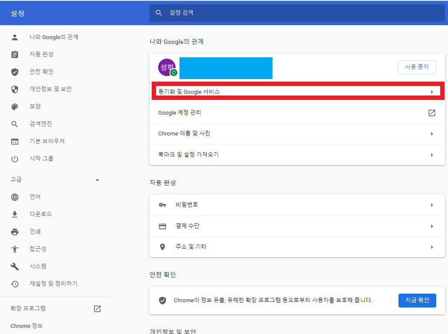
Task: Select 안전 확인 in sidebar
Action: tap(41, 72)
